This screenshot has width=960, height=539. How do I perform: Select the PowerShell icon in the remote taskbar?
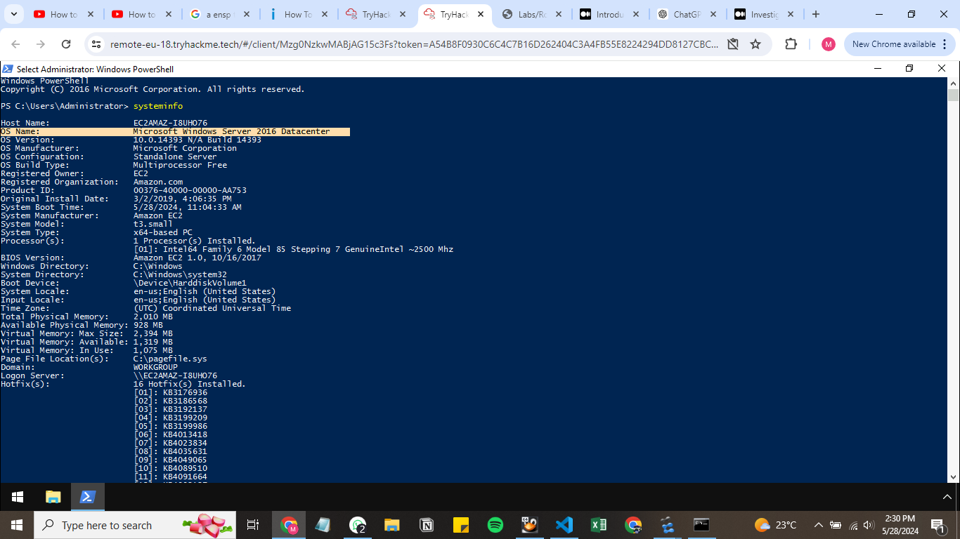point(87,497)
